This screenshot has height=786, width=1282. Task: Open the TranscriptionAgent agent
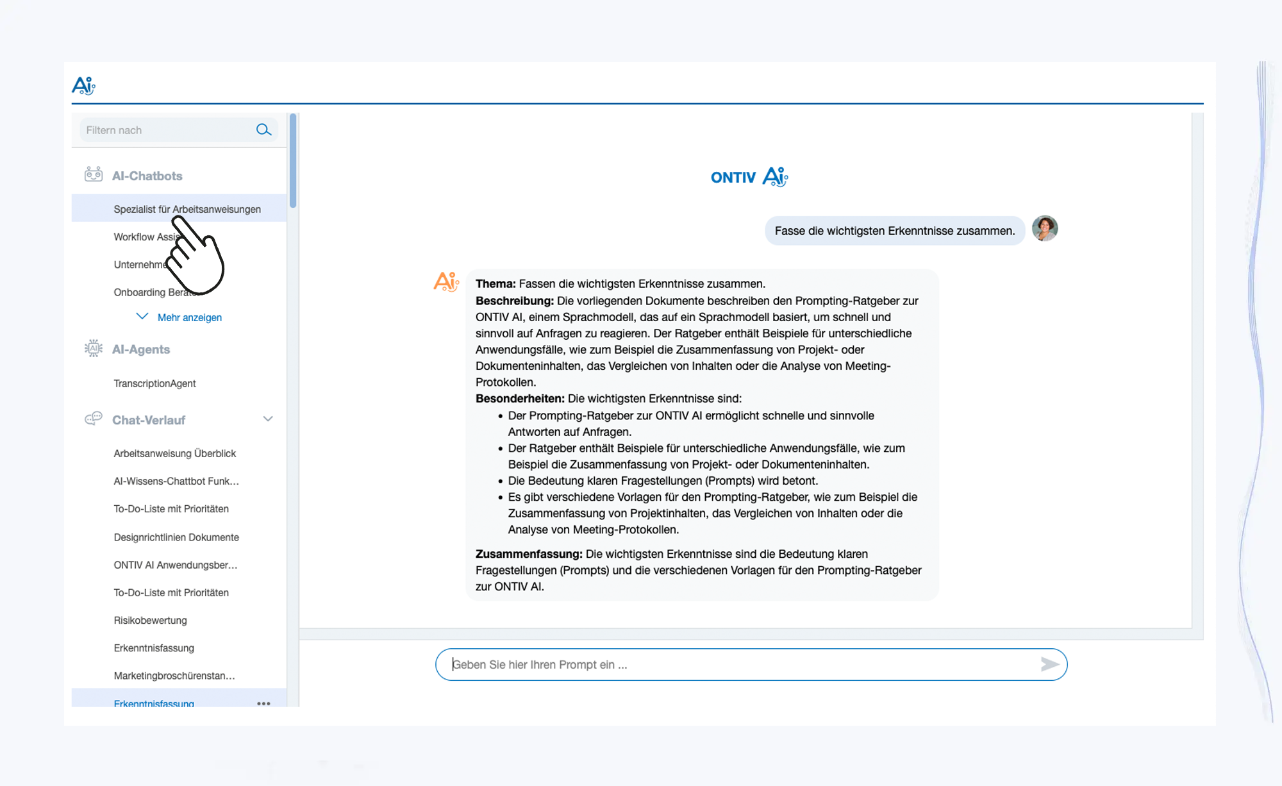[x=154, y=383]
